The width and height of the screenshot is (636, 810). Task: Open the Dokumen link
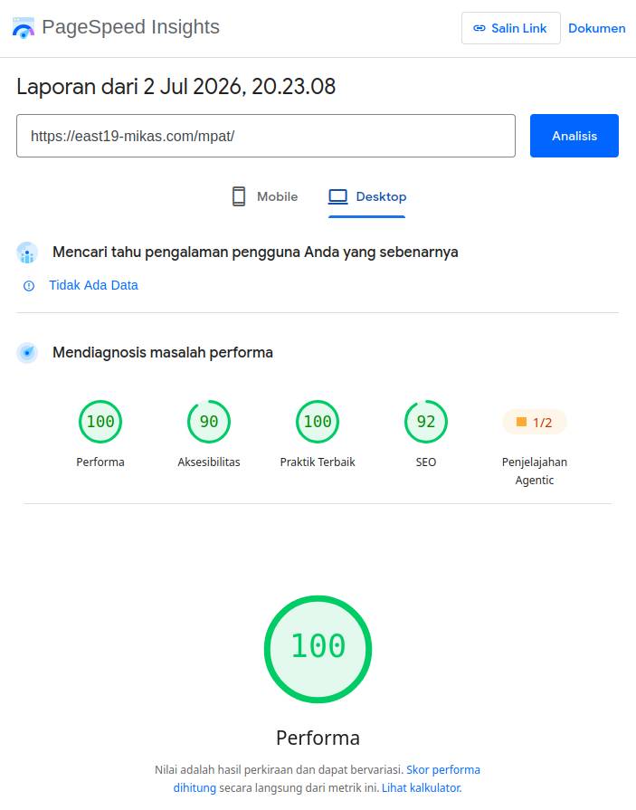tap(597, 28)
